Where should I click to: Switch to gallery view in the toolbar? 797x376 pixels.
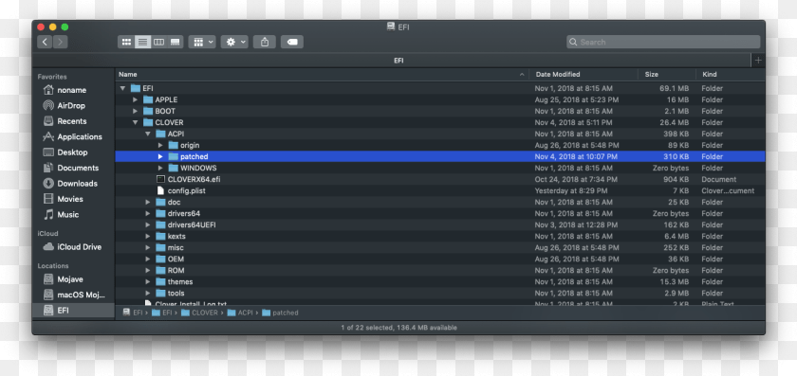point(176,42)
